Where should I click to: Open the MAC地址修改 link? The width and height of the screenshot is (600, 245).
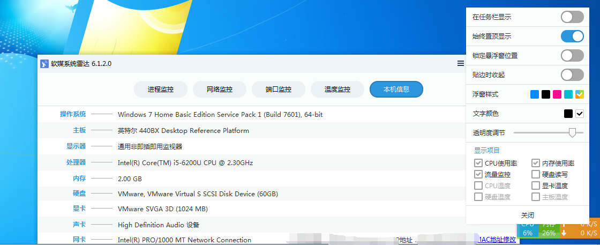click(x=498, y=240)
